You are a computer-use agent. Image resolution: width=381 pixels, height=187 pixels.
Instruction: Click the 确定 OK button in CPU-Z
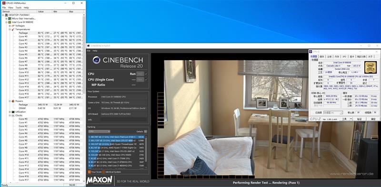[373, 119]
